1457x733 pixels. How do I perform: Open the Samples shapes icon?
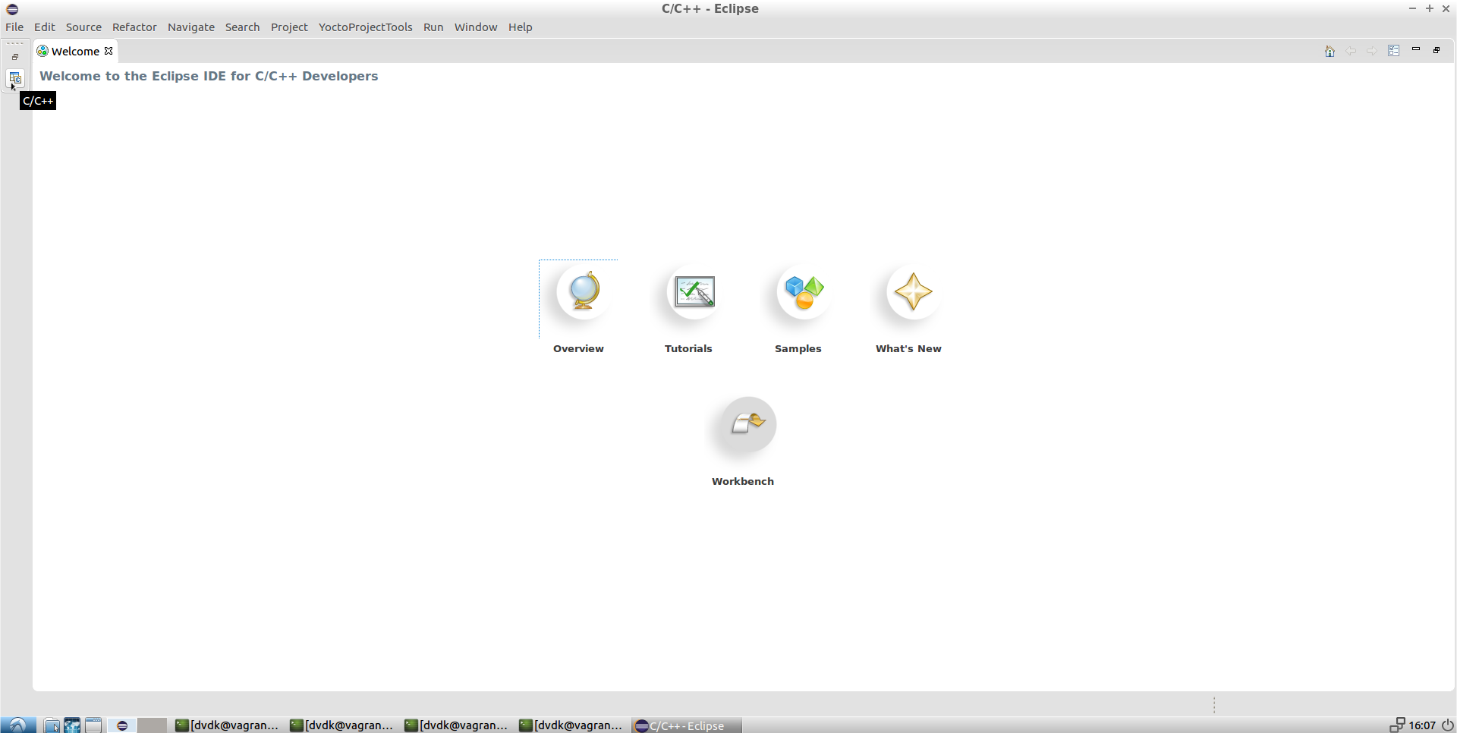804,292
